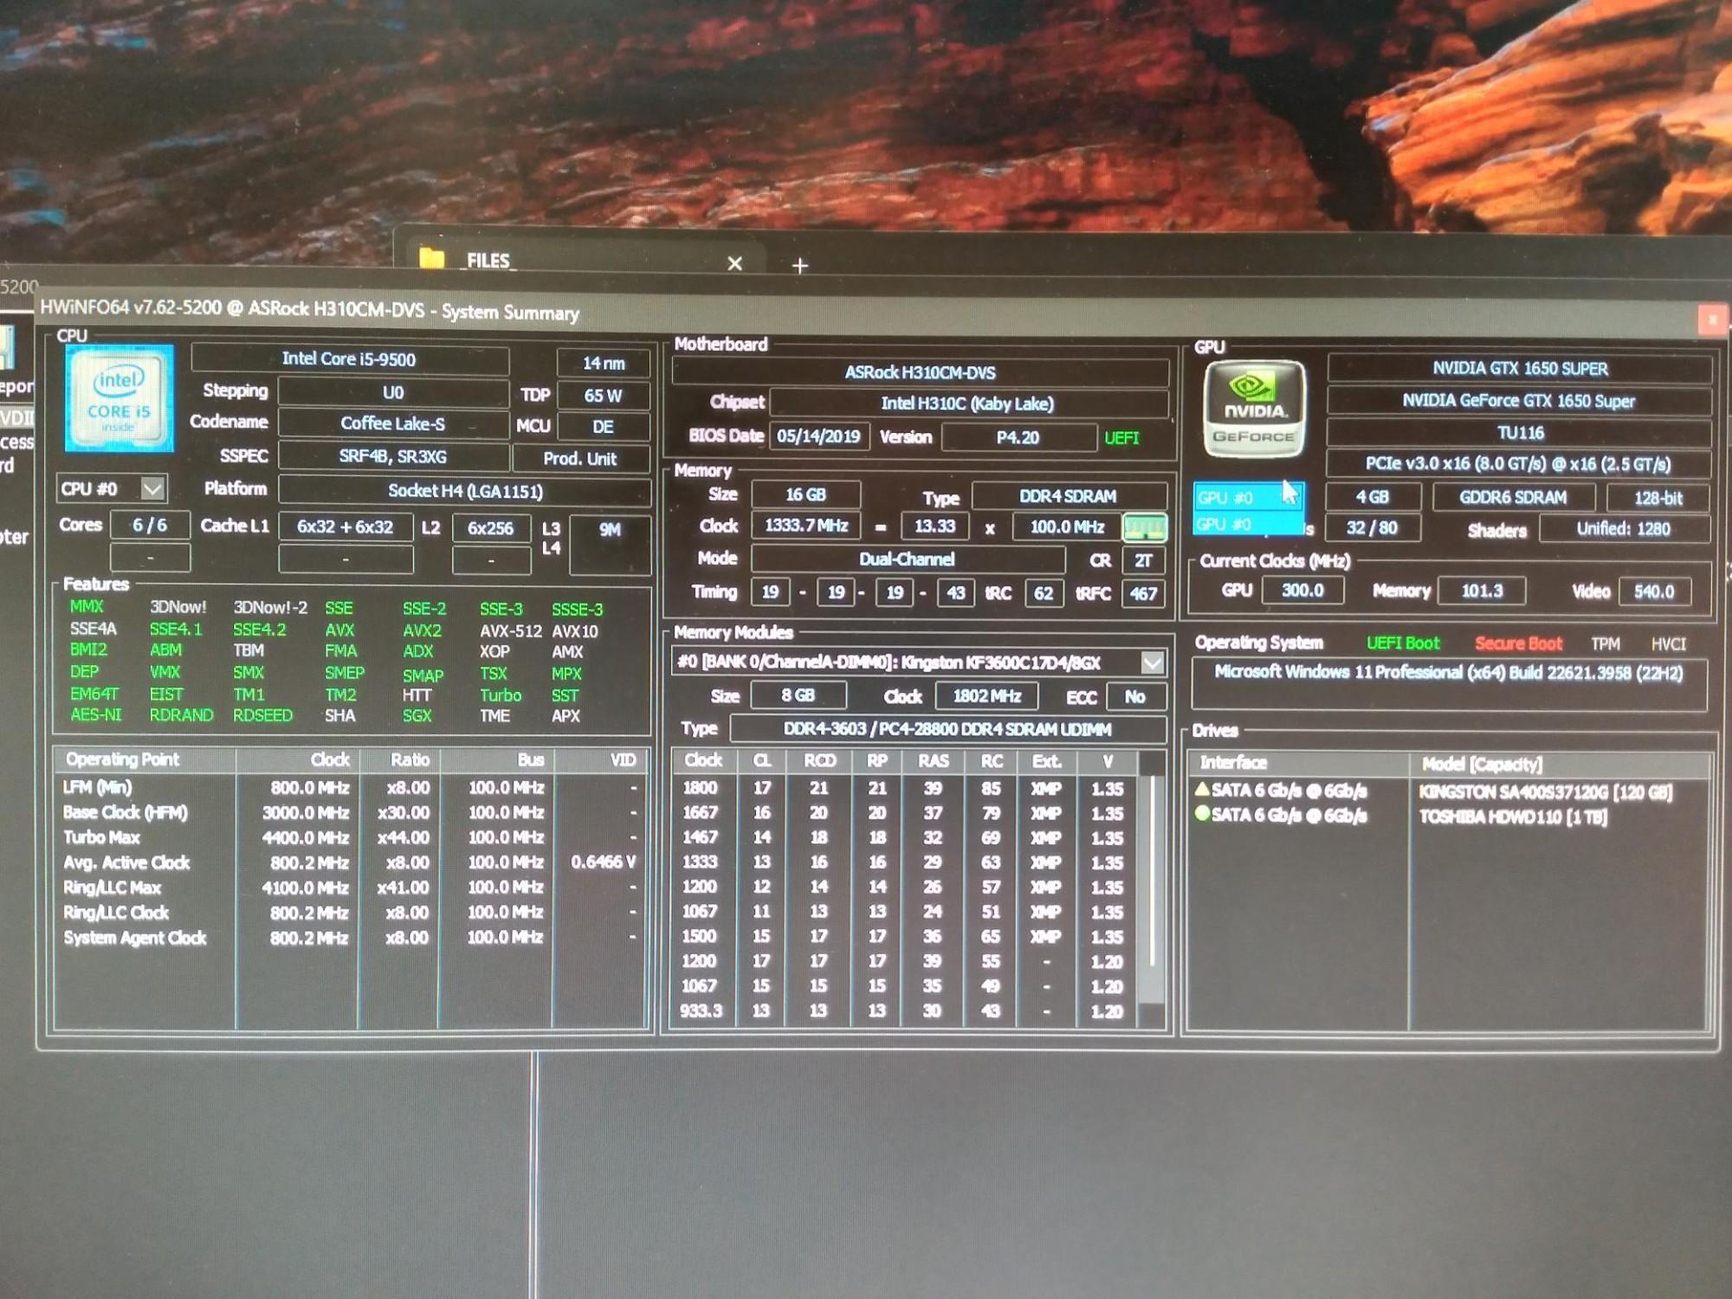Close the _FILES_ tab
This screenshot has height=1299, width=1732.
734,263
